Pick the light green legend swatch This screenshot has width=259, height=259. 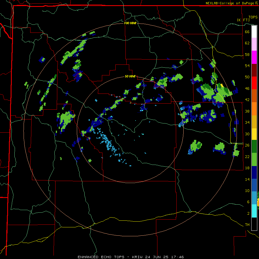[x=254, y=159]
